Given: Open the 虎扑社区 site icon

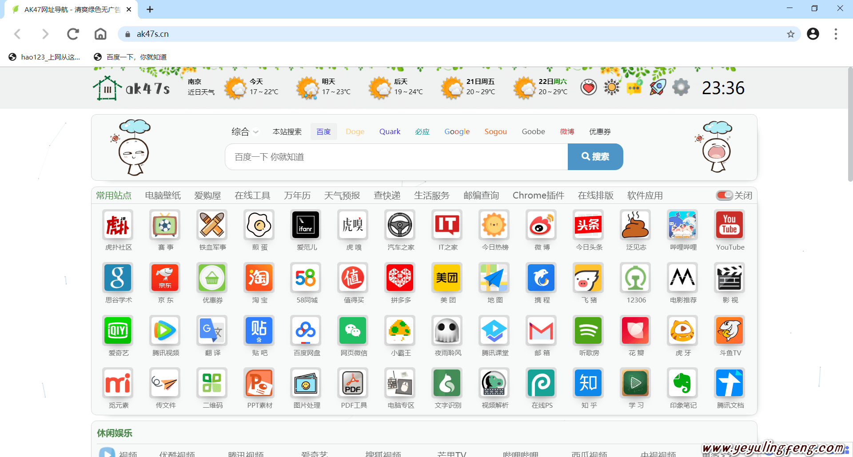Looking at the screenshot, I should click(118, 225).
